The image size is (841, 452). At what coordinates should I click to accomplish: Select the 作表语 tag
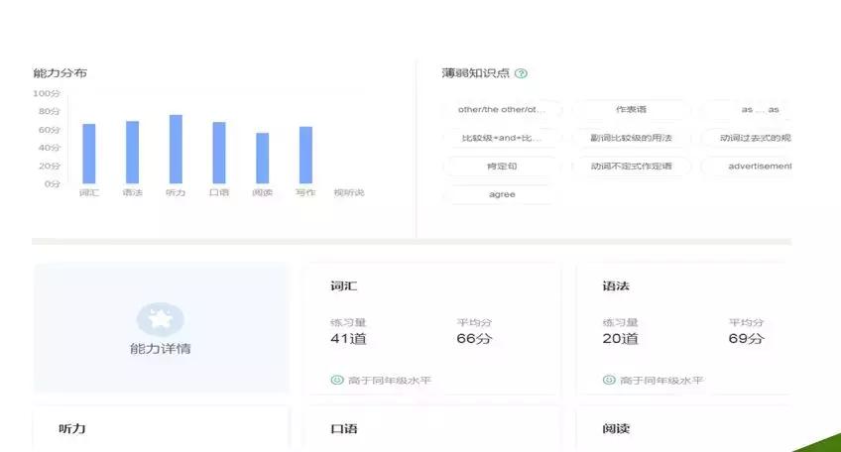pos(632,109)
